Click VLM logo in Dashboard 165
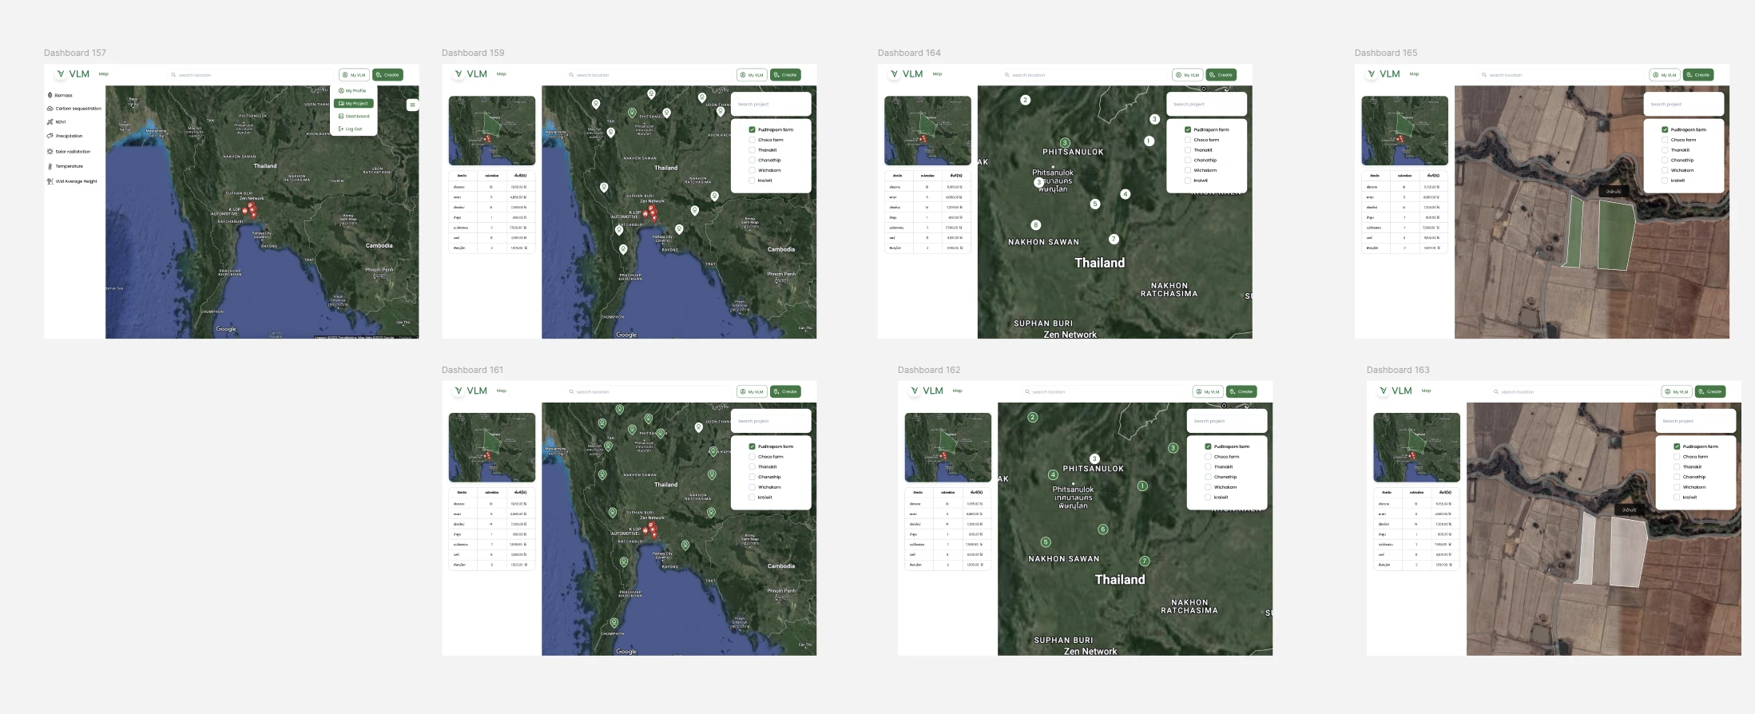Viewport: 1755px width, 714px height. (1384, 73)
